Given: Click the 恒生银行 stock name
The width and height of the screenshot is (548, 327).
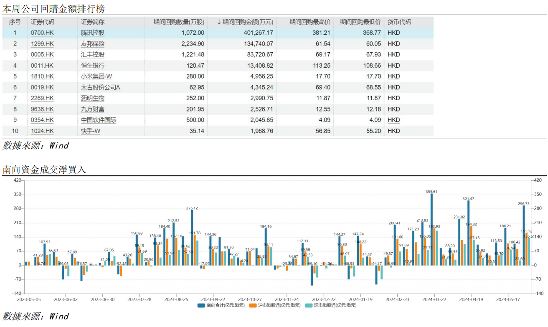Looking at the screenshot, I should pos(93,65).
